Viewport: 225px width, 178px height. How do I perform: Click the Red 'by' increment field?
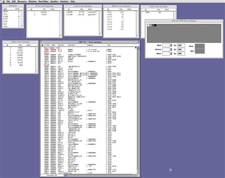click(181, 46)
